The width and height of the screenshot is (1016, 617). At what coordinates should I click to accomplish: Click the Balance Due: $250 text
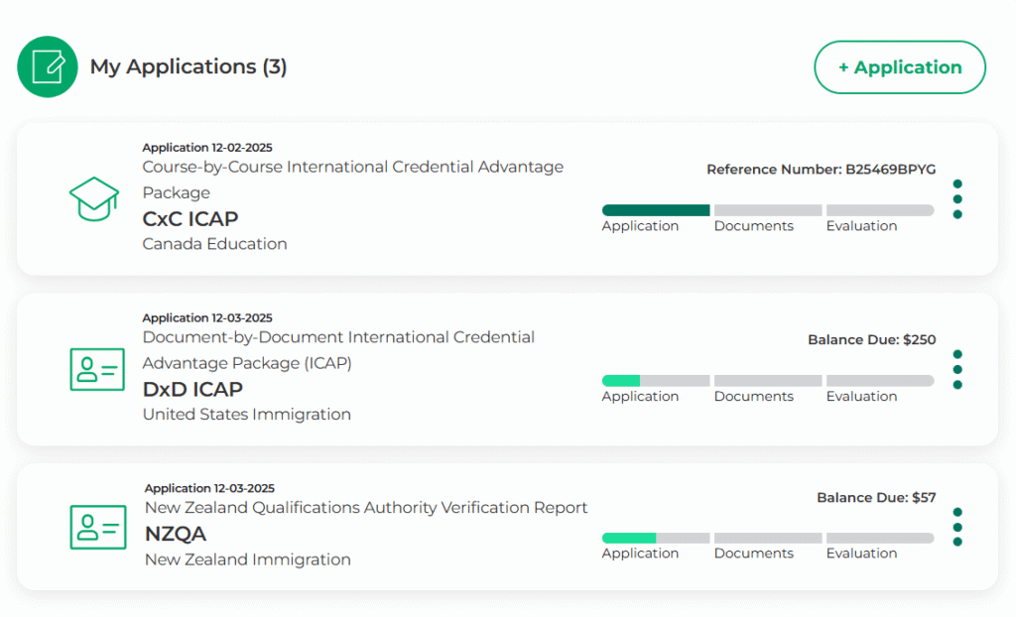[871, 339]
